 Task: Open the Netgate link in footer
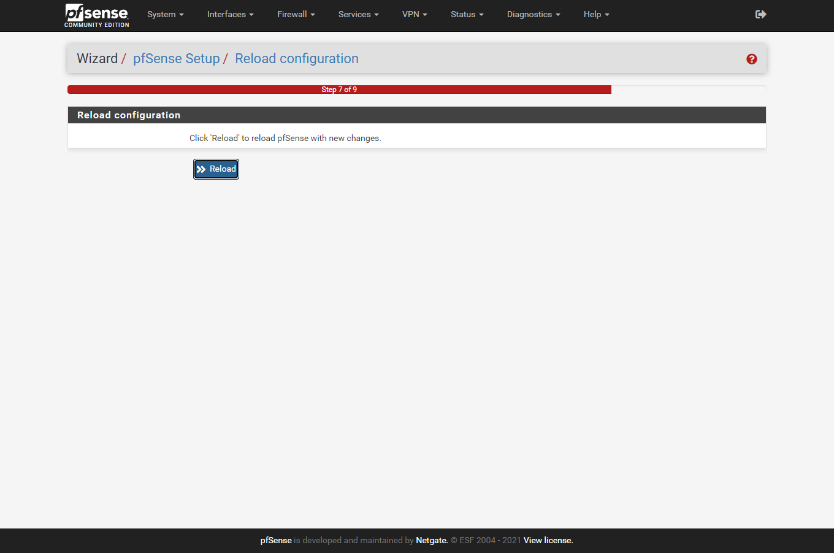432,540
